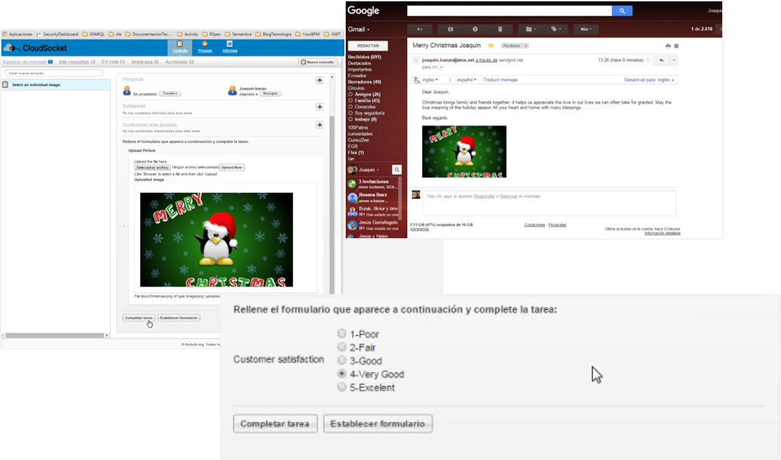Click the Christmas penguin image in the email
Viewport: 781px width, 460px height.
click(x=464, y=152)
